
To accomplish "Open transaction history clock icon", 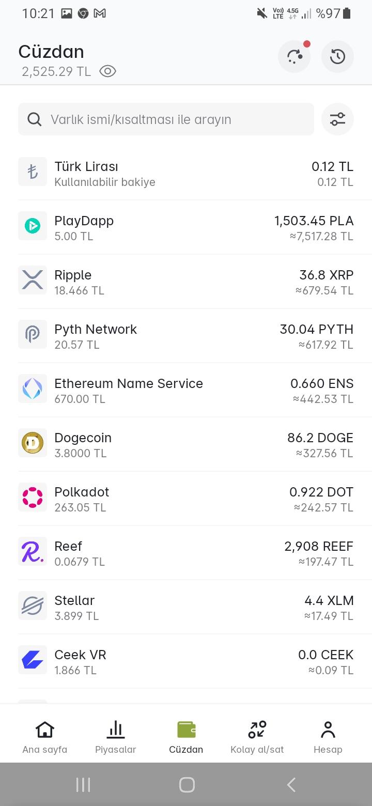I will coord(337,56).
